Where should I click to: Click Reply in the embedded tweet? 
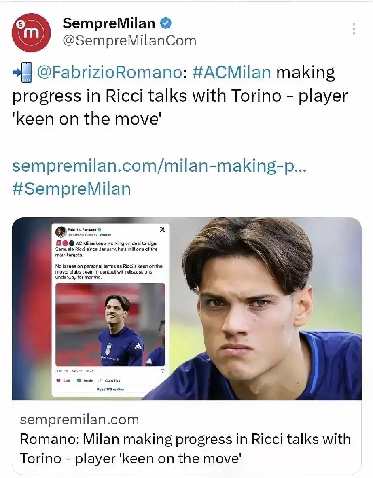[x=85, y=380]
